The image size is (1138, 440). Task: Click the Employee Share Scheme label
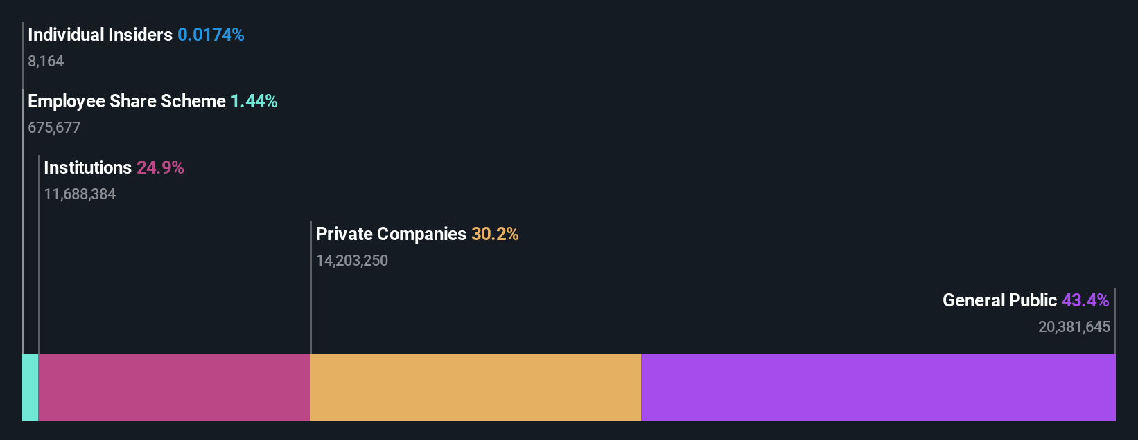tap(127, 101)
